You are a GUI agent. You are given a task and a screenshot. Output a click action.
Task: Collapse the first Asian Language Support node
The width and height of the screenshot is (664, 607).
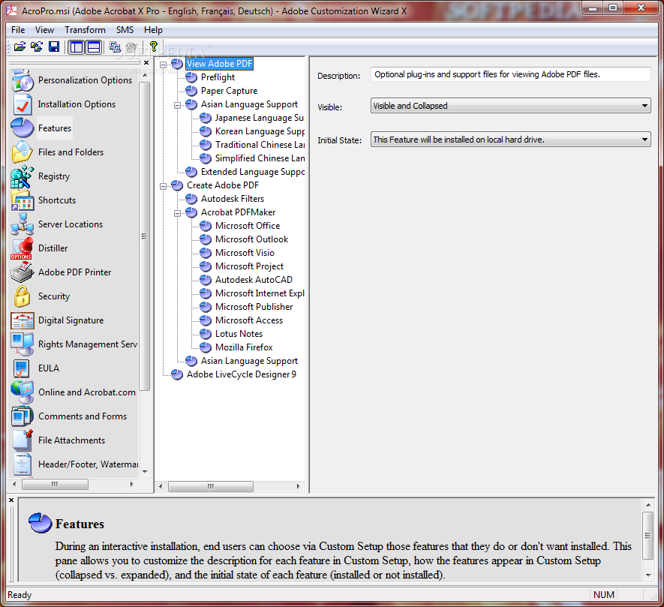[x=177, y=105]
